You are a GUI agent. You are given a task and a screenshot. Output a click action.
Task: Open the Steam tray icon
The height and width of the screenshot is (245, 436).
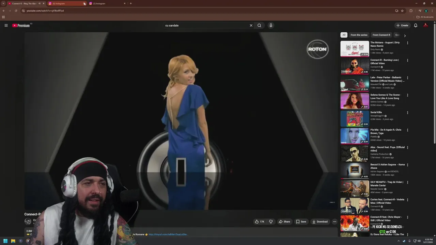[404, 241]
